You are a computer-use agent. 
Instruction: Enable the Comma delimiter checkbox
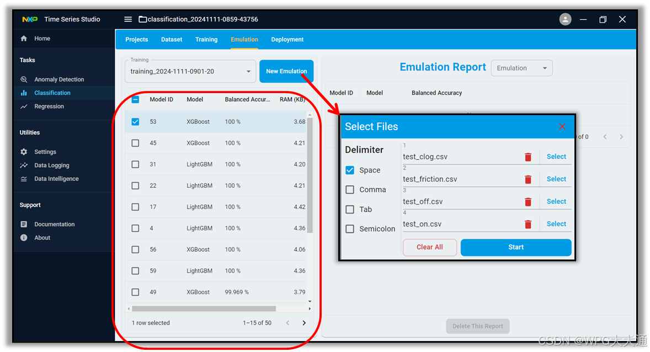click(350, 190)
